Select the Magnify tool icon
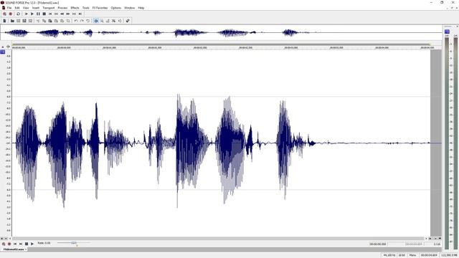This screenshot has width=459, height=258. (x=102, y=21)
